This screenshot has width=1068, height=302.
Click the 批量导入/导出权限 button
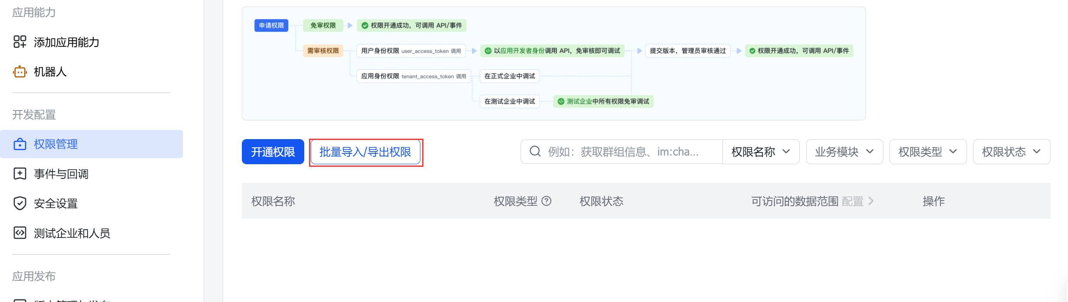365,152
